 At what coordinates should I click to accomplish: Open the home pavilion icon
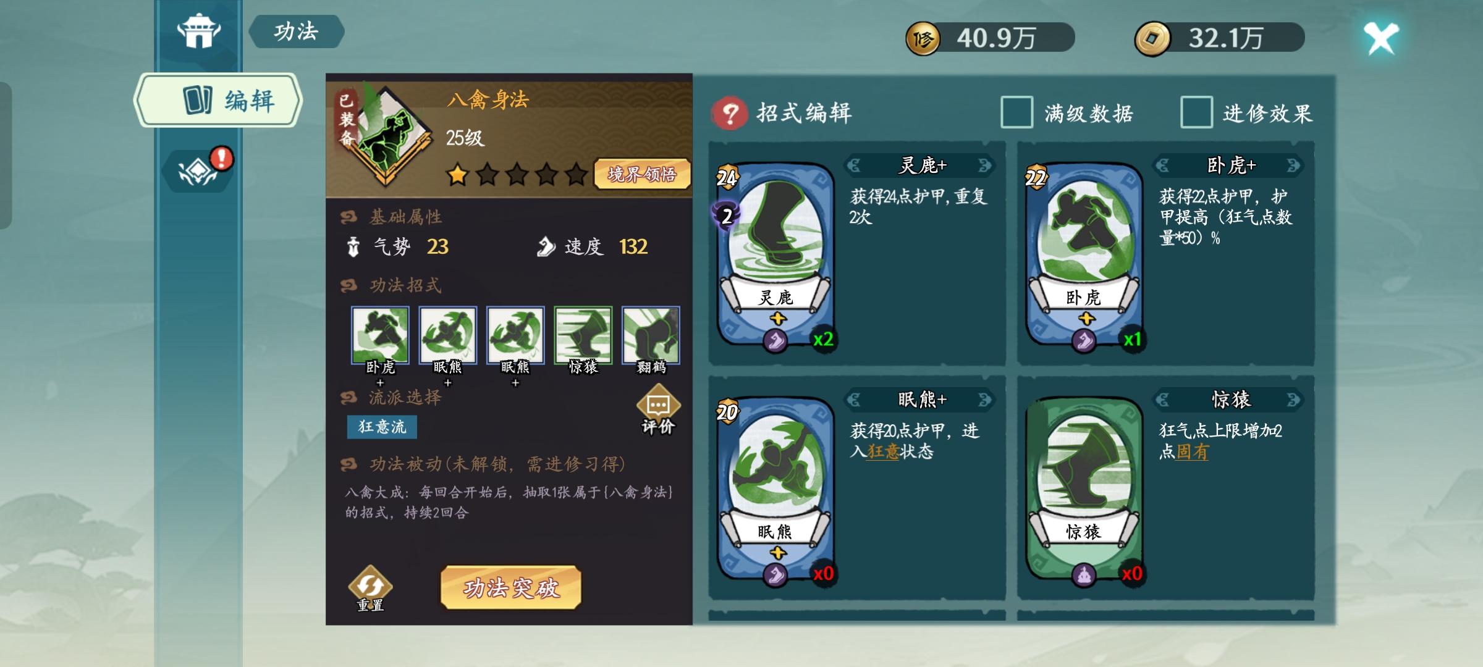[199, 30]
